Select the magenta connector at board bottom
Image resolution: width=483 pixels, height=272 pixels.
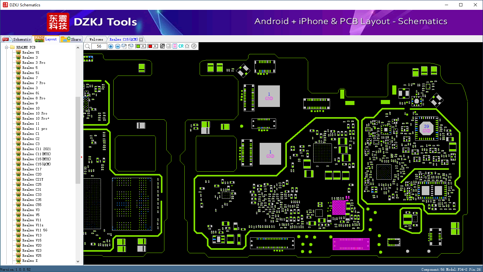351,244
